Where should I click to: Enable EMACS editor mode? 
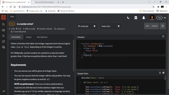(154, 26)
